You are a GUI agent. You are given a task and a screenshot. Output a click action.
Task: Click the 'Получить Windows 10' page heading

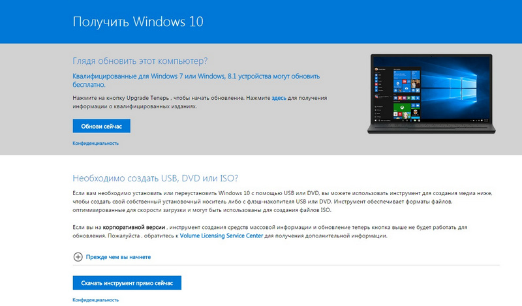tap(138, 22)
